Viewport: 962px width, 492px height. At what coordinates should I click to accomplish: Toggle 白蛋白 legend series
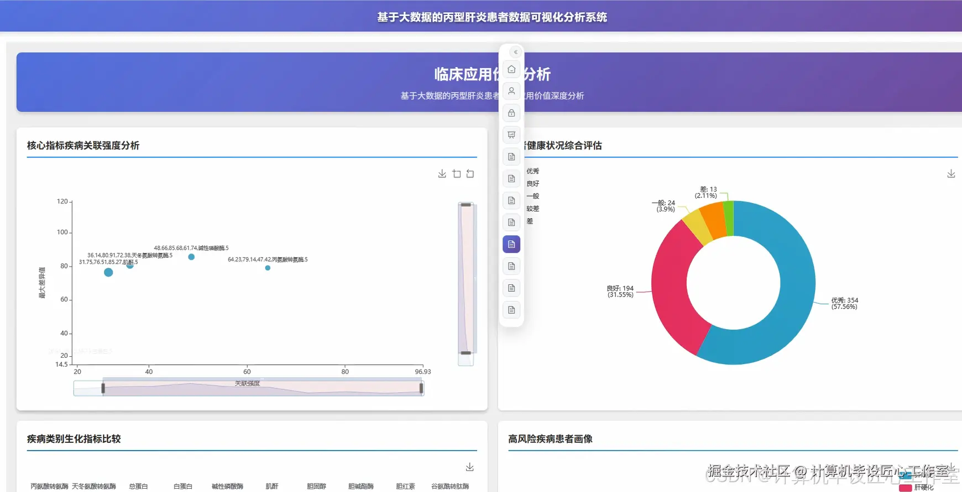pos(183,486)
